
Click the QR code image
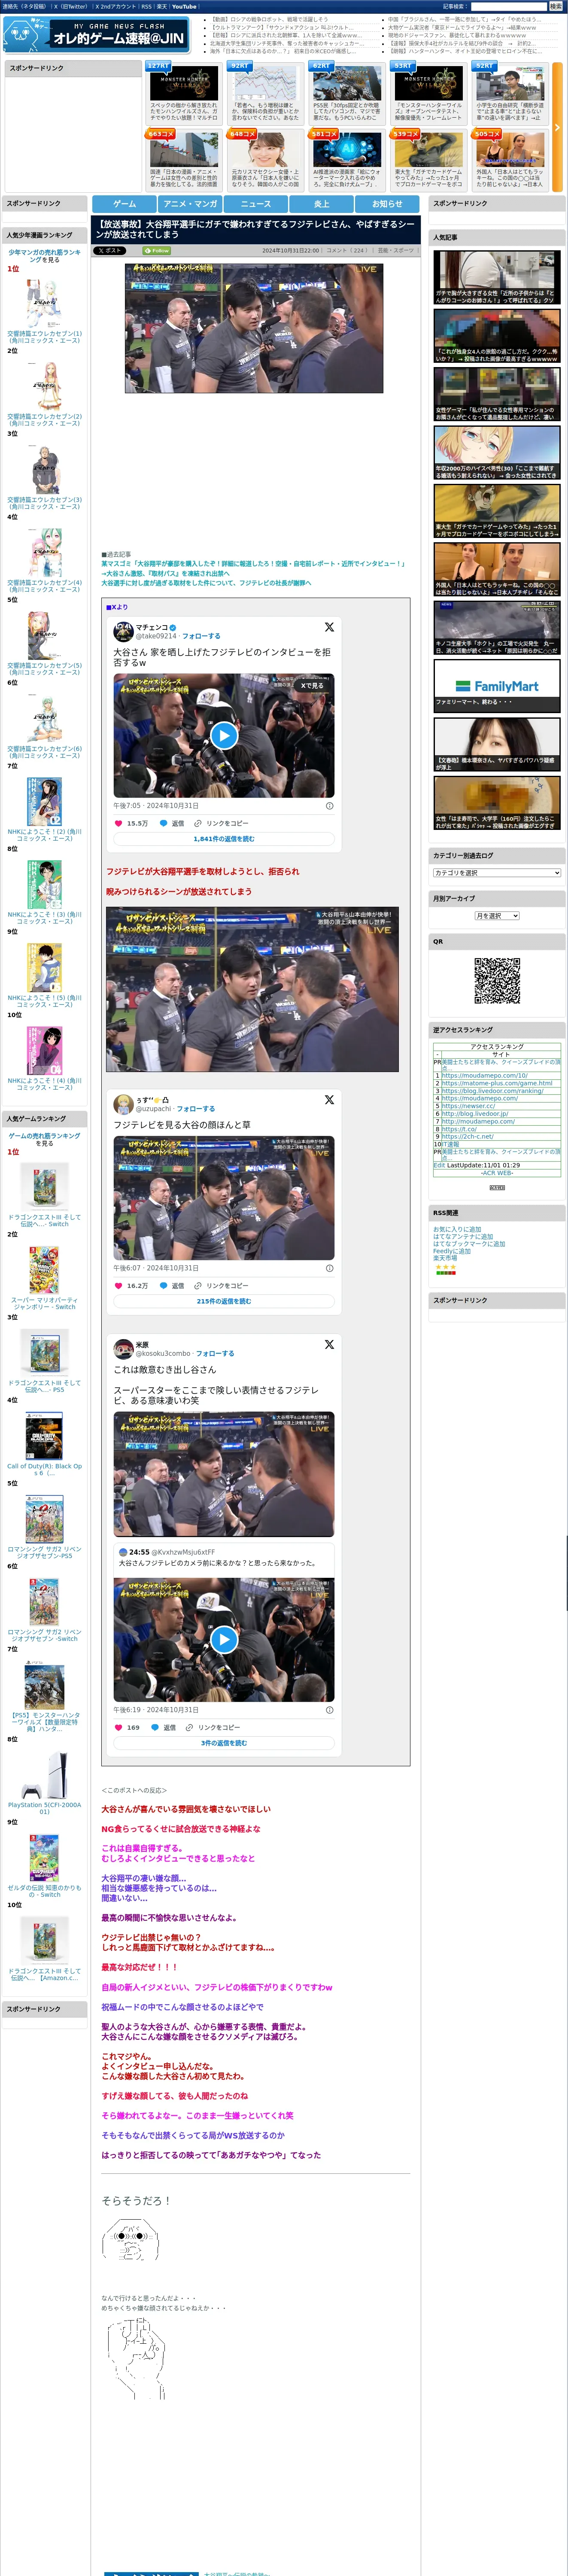click(497, 981)
